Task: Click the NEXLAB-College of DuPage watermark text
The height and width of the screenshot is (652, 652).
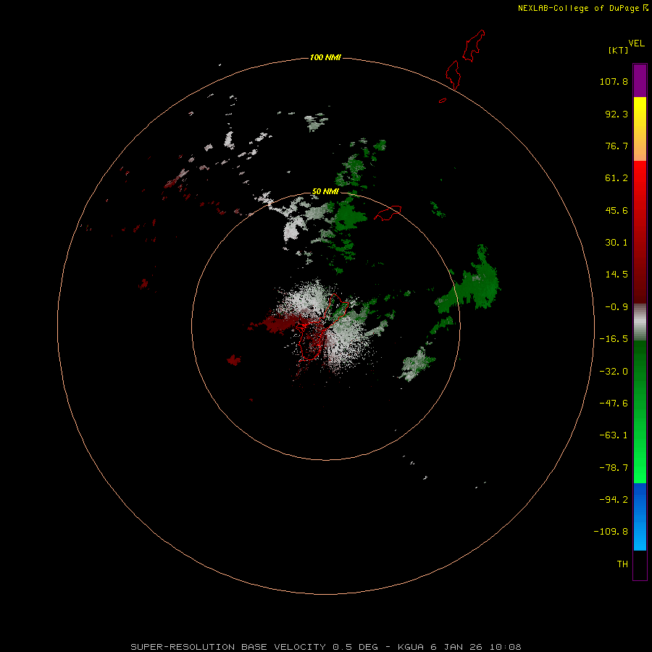Action: point(582,8)
